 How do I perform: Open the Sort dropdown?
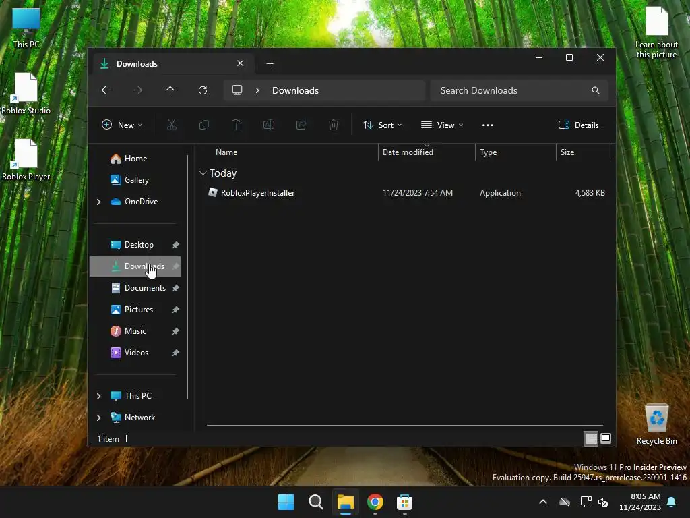click(x=381, y=125)
